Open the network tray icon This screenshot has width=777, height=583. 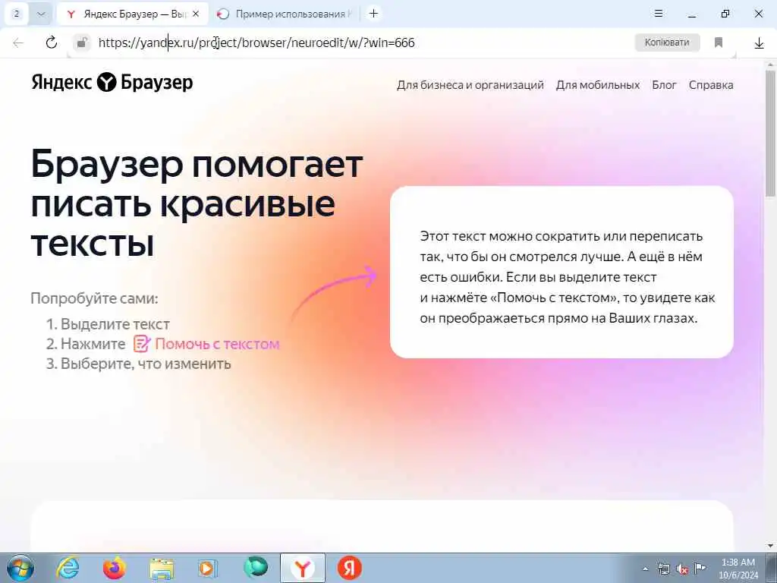click(x=663, y=569)
